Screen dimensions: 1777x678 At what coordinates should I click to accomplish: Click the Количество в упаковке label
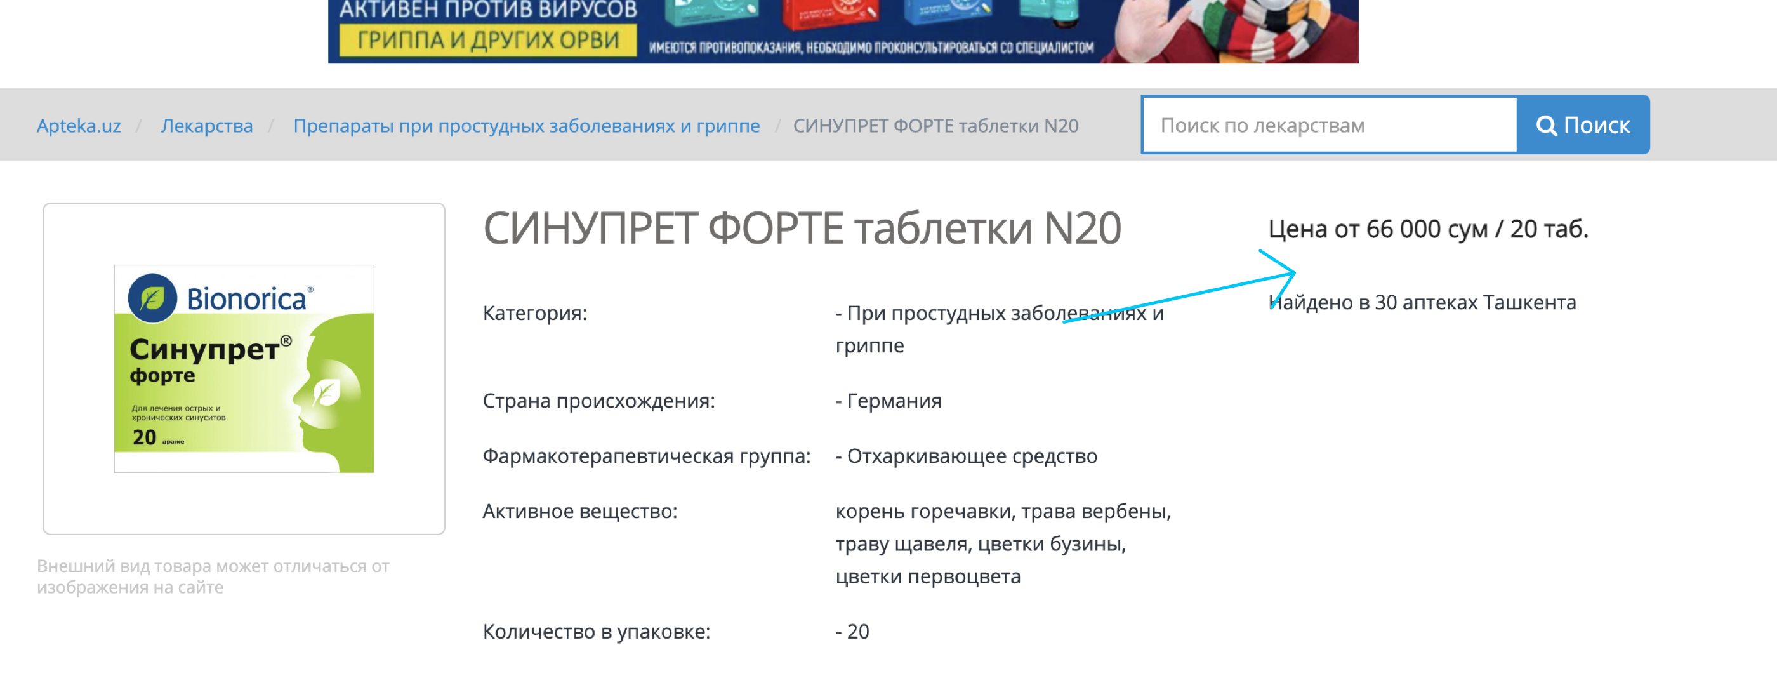tap(597, 631)
